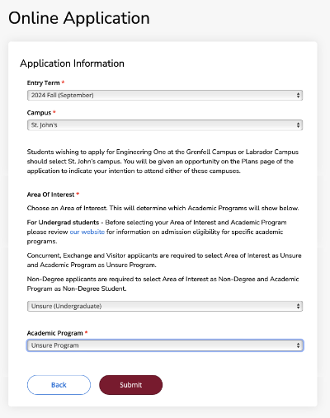Click the Concurrent, Exchange and Visitor applicants text
This screenshot has height=418, width=330.
[x=164, y=261]
